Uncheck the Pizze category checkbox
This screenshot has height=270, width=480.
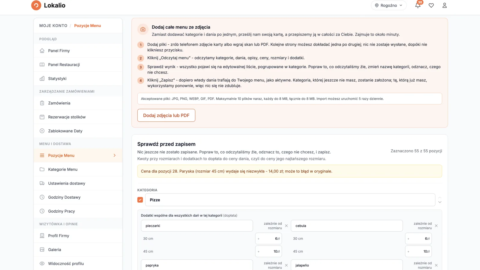pyautogui.click(x=140, y=200)
